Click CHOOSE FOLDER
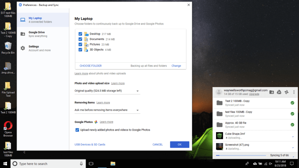This screenshot has height=168, width=299. (x=91, y=66)
